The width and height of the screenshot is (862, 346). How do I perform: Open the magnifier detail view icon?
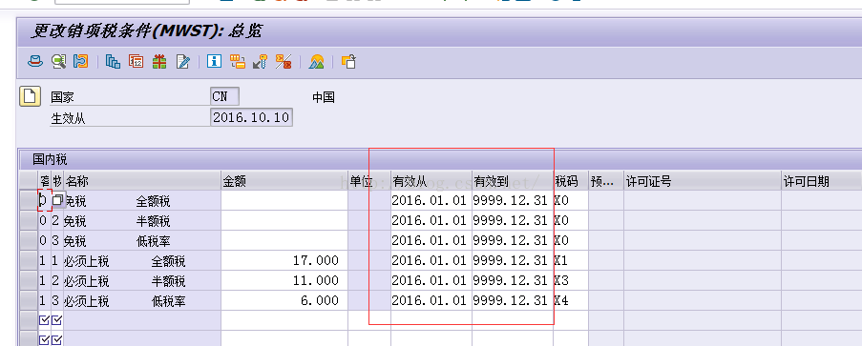click(x=58, y=62)
